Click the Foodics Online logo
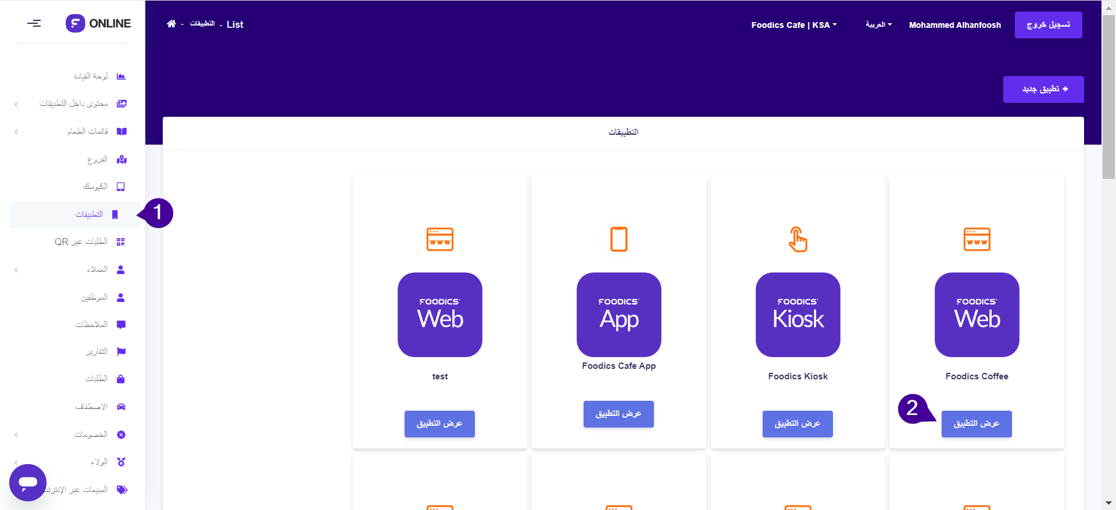 (98, 23)
